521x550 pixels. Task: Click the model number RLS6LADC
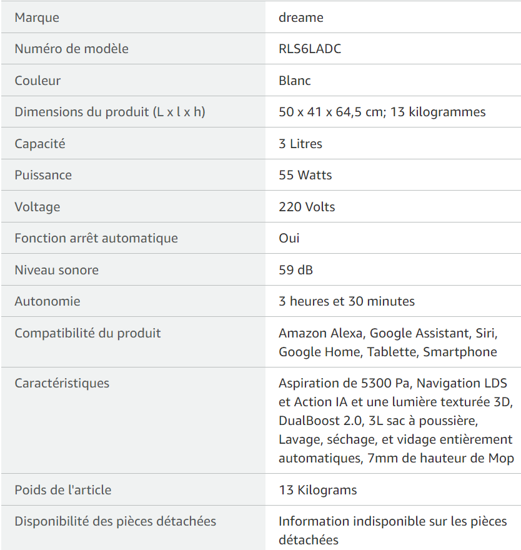coord(310,49)
